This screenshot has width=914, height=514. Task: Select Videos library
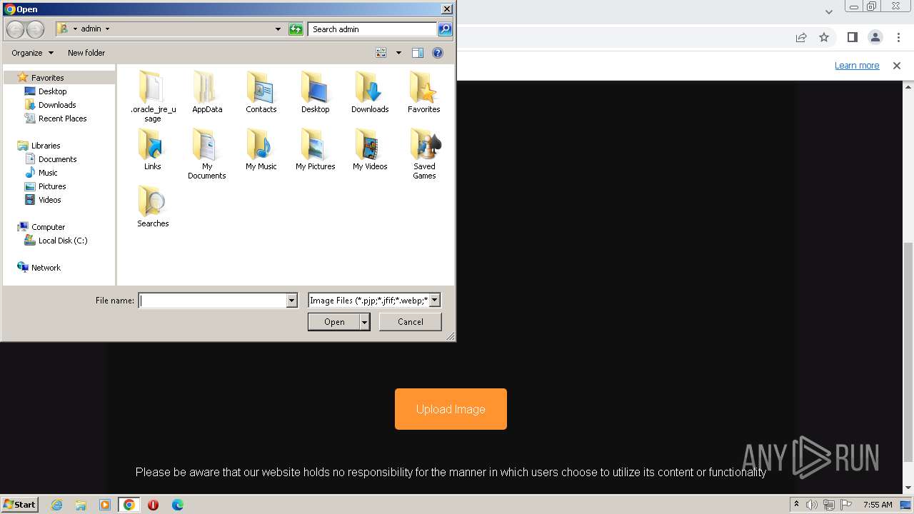pos(49,200)
